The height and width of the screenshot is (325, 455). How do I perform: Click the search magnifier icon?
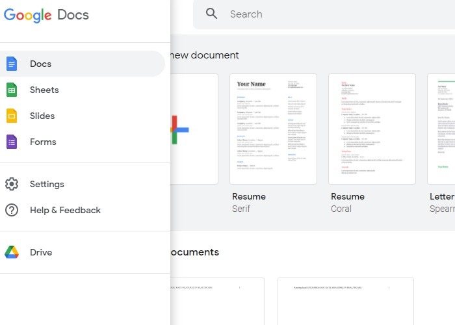(x=211, y=14)
